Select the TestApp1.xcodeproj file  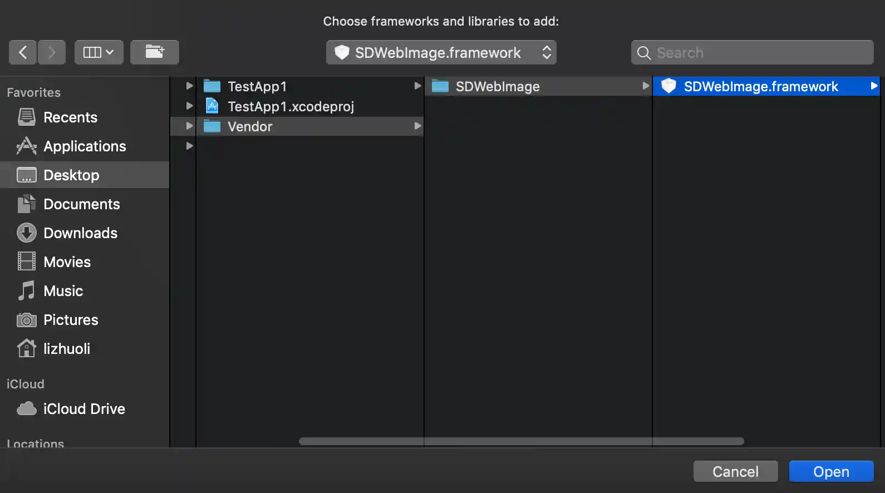point(310,106)
